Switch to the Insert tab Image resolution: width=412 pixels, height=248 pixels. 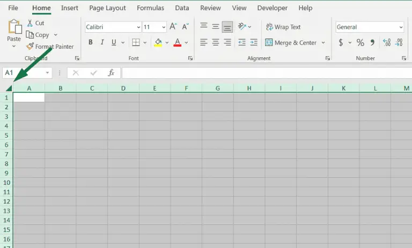coord(70,8)
